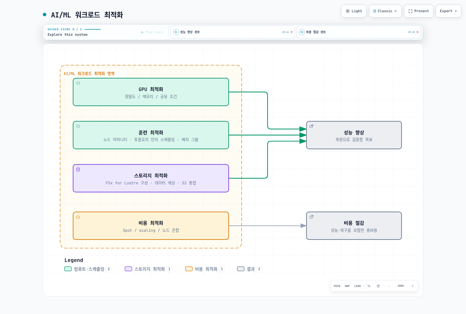Click the Explore this system text
Viewport: 466px width, 314px height.
tap(68, 35)
